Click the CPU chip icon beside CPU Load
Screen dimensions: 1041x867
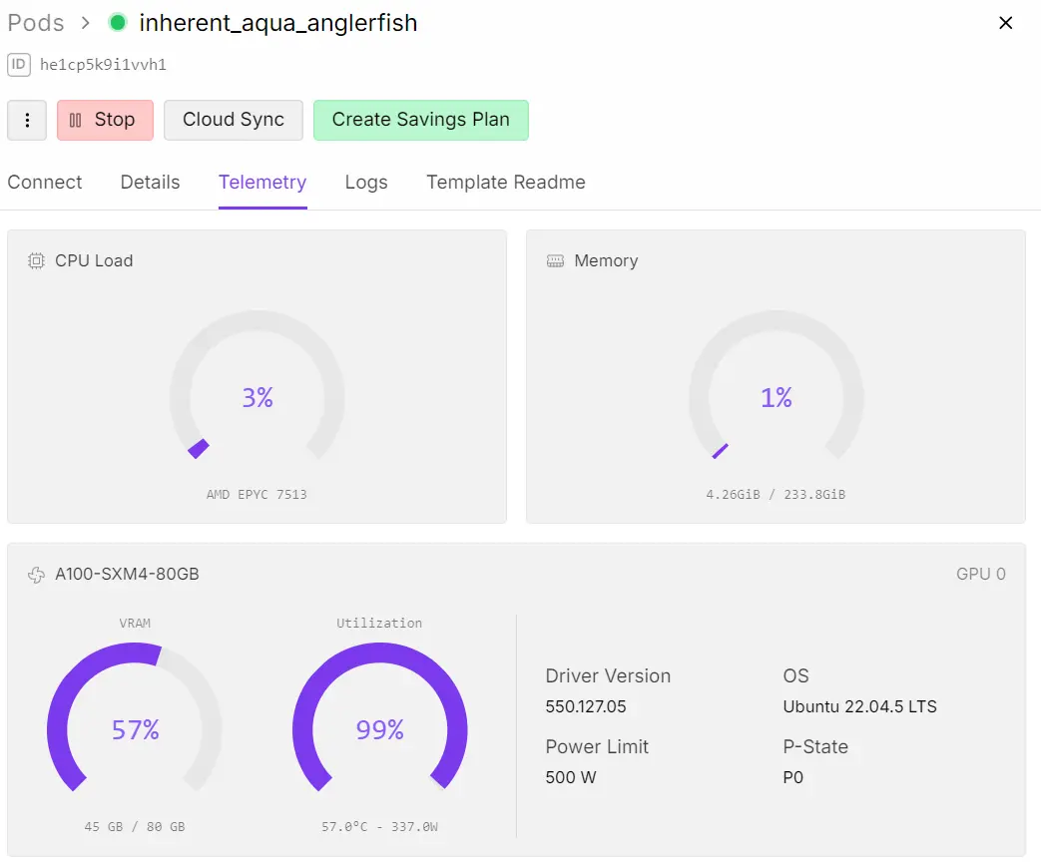tap(36, 260)
